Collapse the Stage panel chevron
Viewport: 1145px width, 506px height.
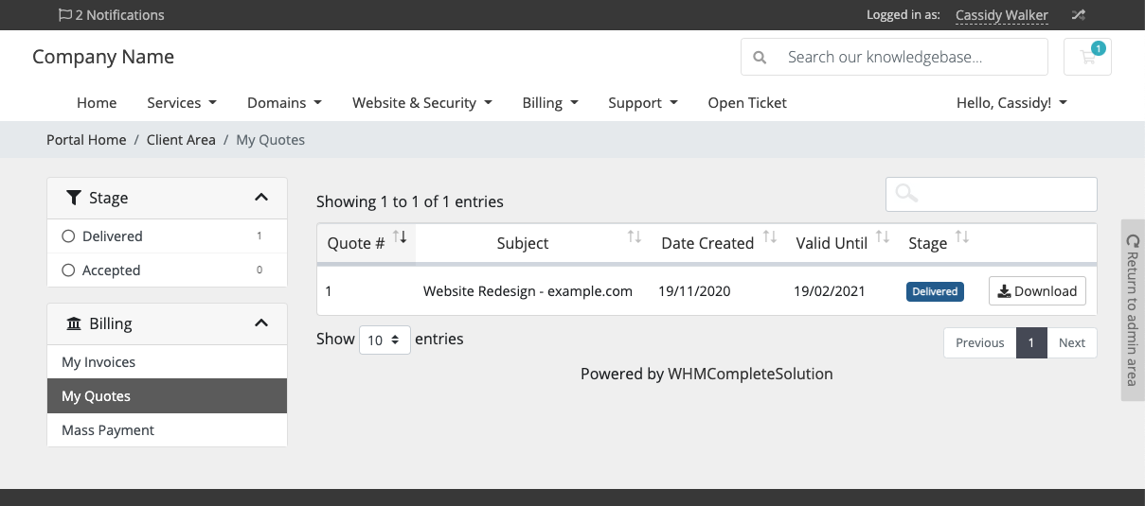point(261,198)
